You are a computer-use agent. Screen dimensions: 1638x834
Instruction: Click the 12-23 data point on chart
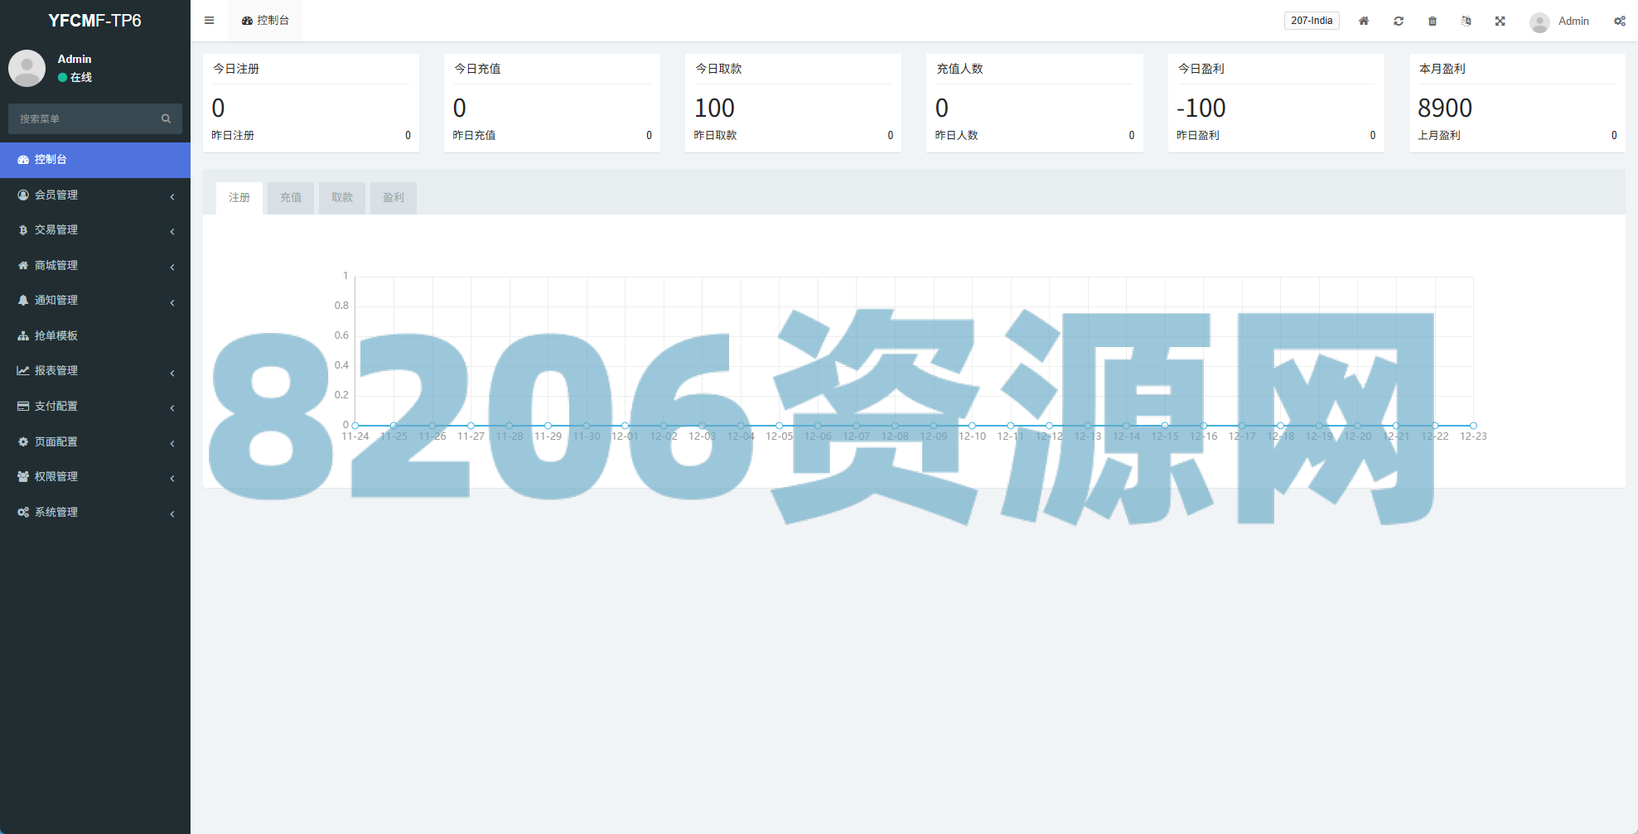tap(1472, 425)
